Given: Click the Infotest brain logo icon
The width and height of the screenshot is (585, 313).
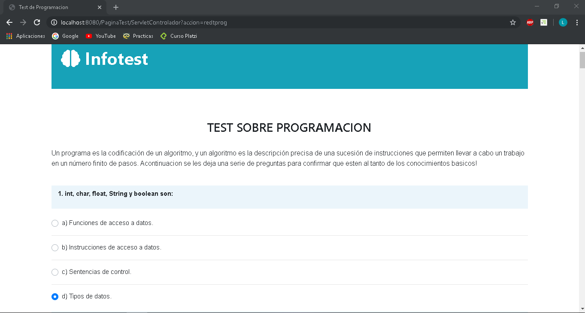Looking at the screenshot, I should point(71,58).
